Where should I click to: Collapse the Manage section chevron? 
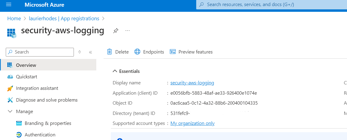(x=10, y=112)
